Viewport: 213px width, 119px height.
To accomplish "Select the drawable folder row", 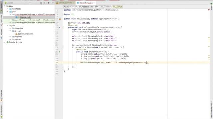I will pyautogui.click(x=29, y=28).
